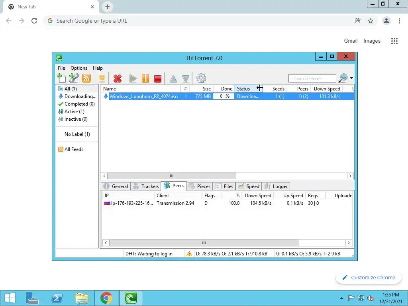Open Windows Start button on taskbar

pos(10,298)
